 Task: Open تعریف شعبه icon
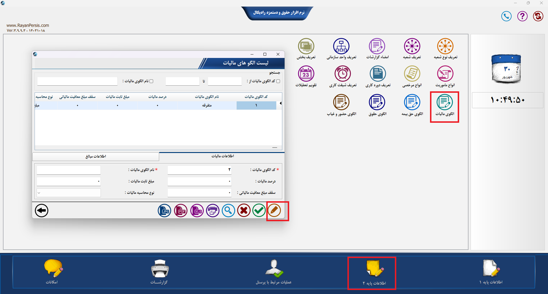412,46
